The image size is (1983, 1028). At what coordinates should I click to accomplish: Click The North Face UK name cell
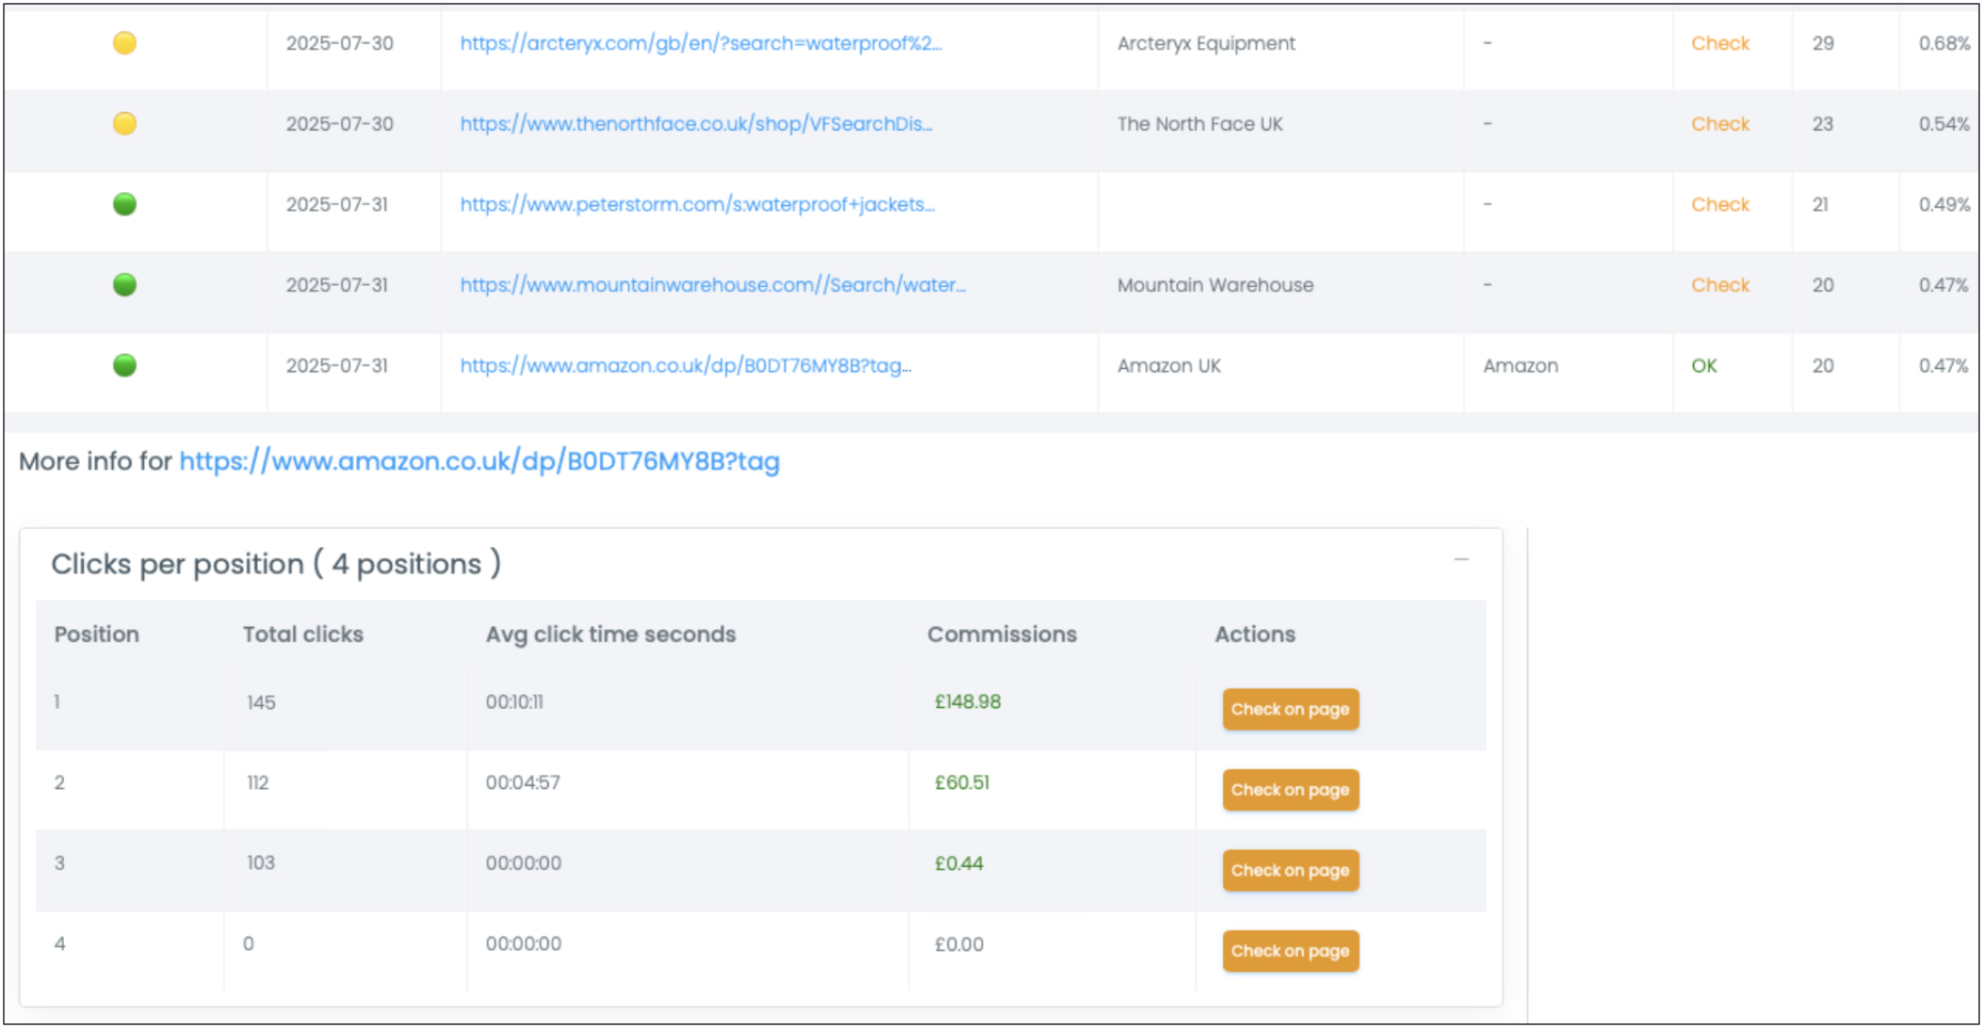(1200, 124)
